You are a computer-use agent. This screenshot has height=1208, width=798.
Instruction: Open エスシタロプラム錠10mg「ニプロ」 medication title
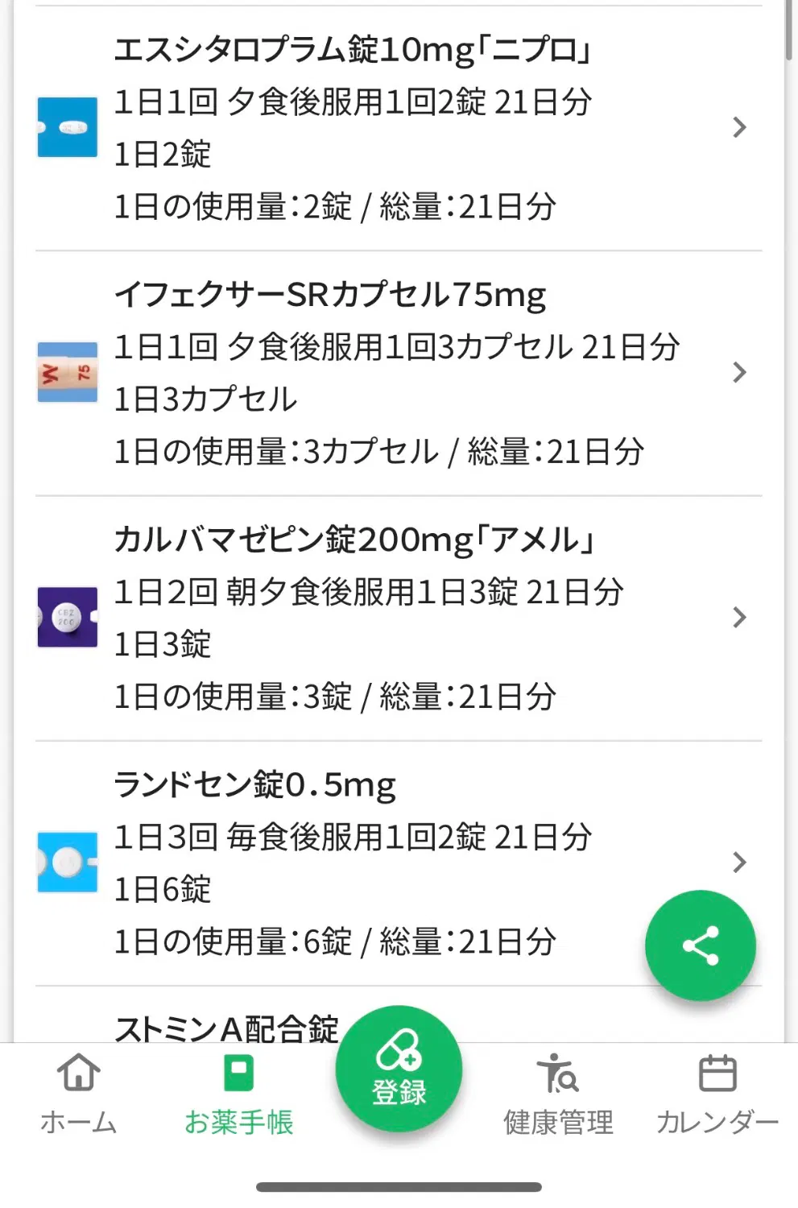(353, 50)
